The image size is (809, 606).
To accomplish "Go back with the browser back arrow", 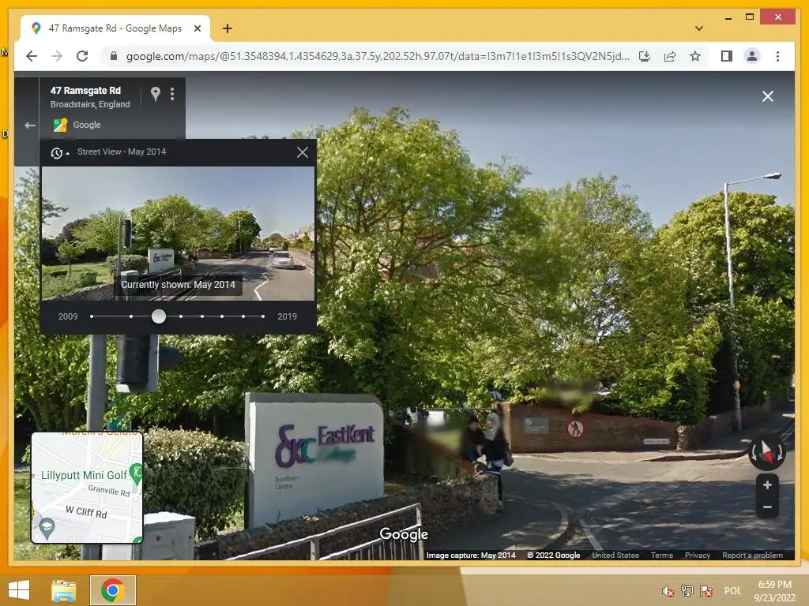I will tap(32, 56).
